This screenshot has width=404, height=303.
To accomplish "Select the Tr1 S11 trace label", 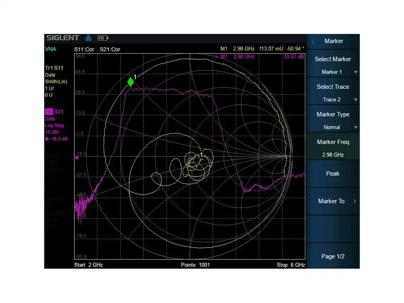I will pyautogui.click(x=54, y=68).
